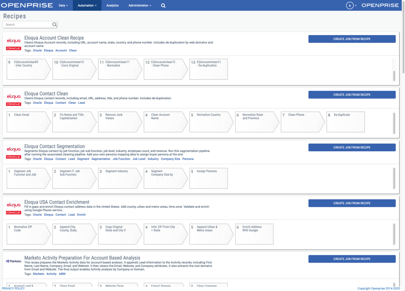Click the search magnifier icon in the navigation bar
Screen dimensions: 405x291
coord(163,5)
